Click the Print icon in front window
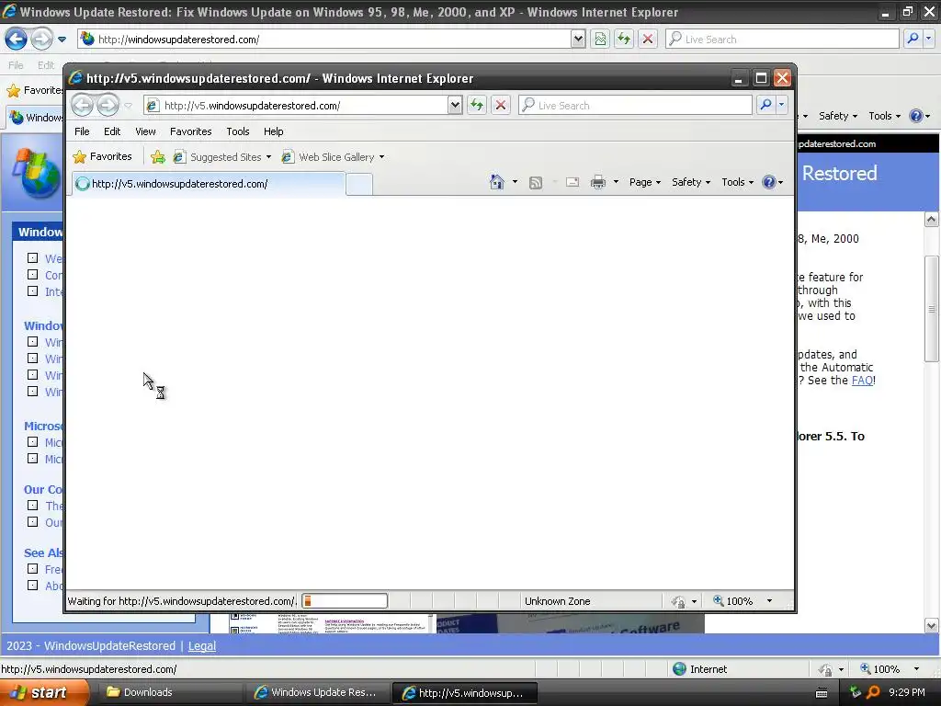The height and width of the screenshot is (706, 941). 598,182
